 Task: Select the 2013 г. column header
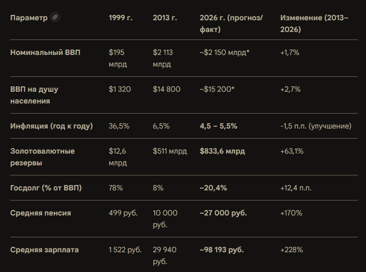click(x=165, y=18)
